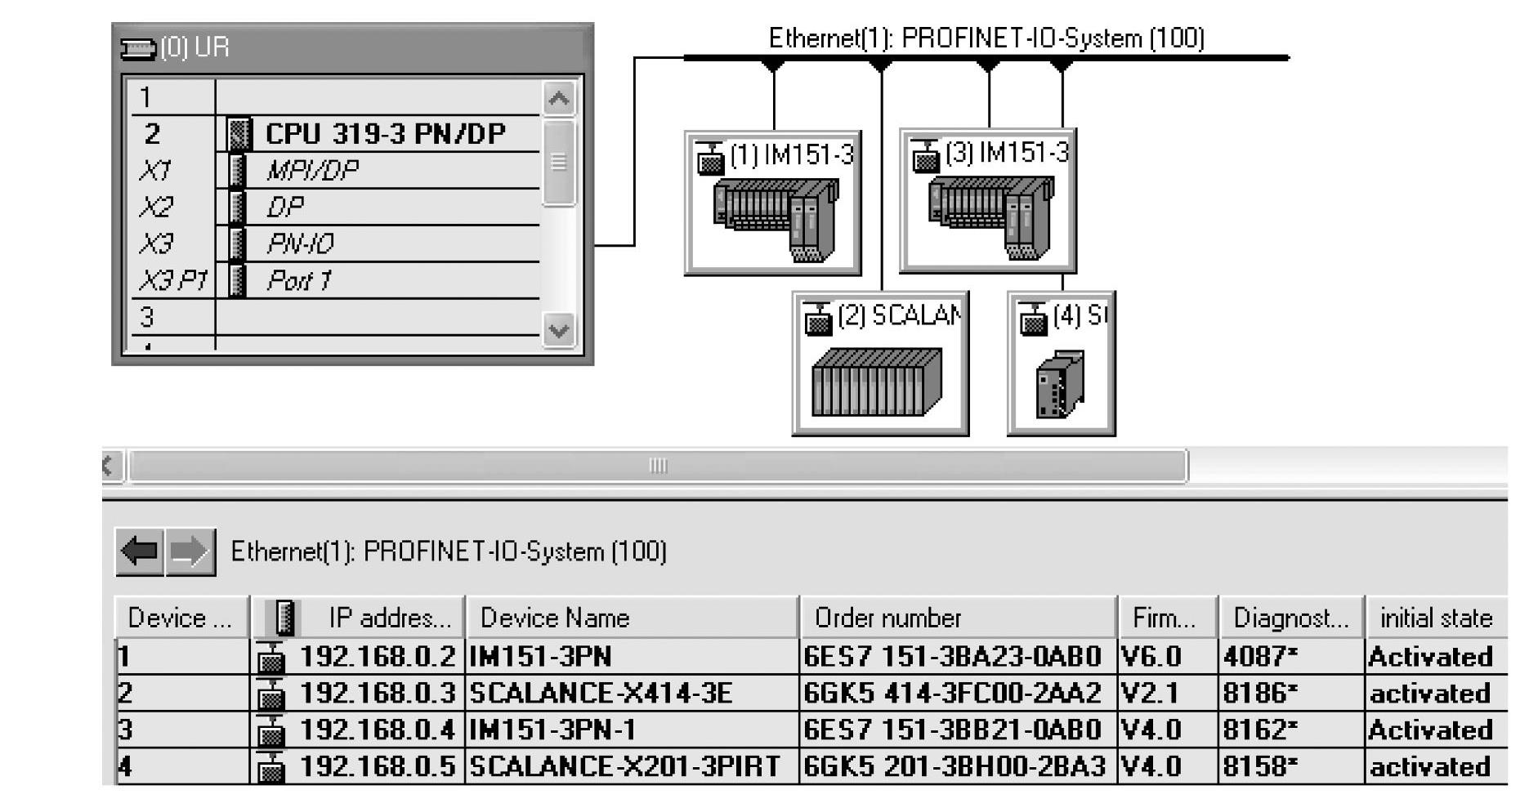Click the DP interface icon in slot X2
Image resolution: width=1529 pixels, height=799 pixels.
point(238,207)
